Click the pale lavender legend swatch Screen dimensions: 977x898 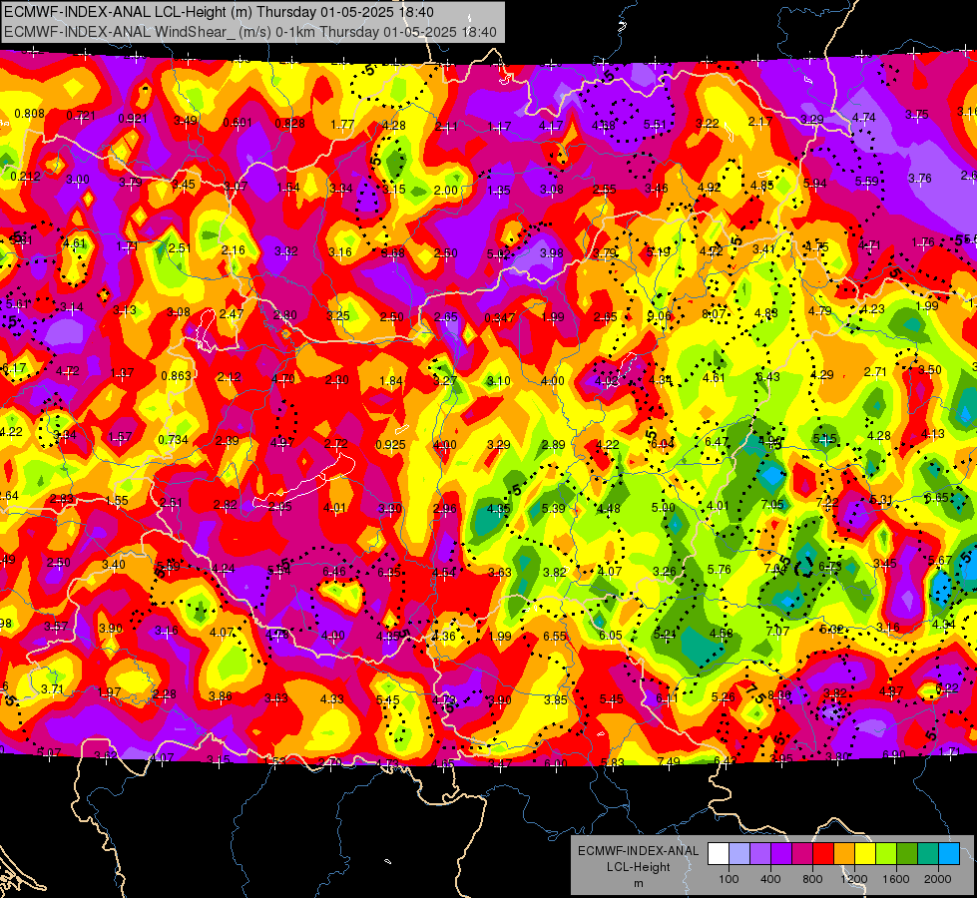[739, 854]
